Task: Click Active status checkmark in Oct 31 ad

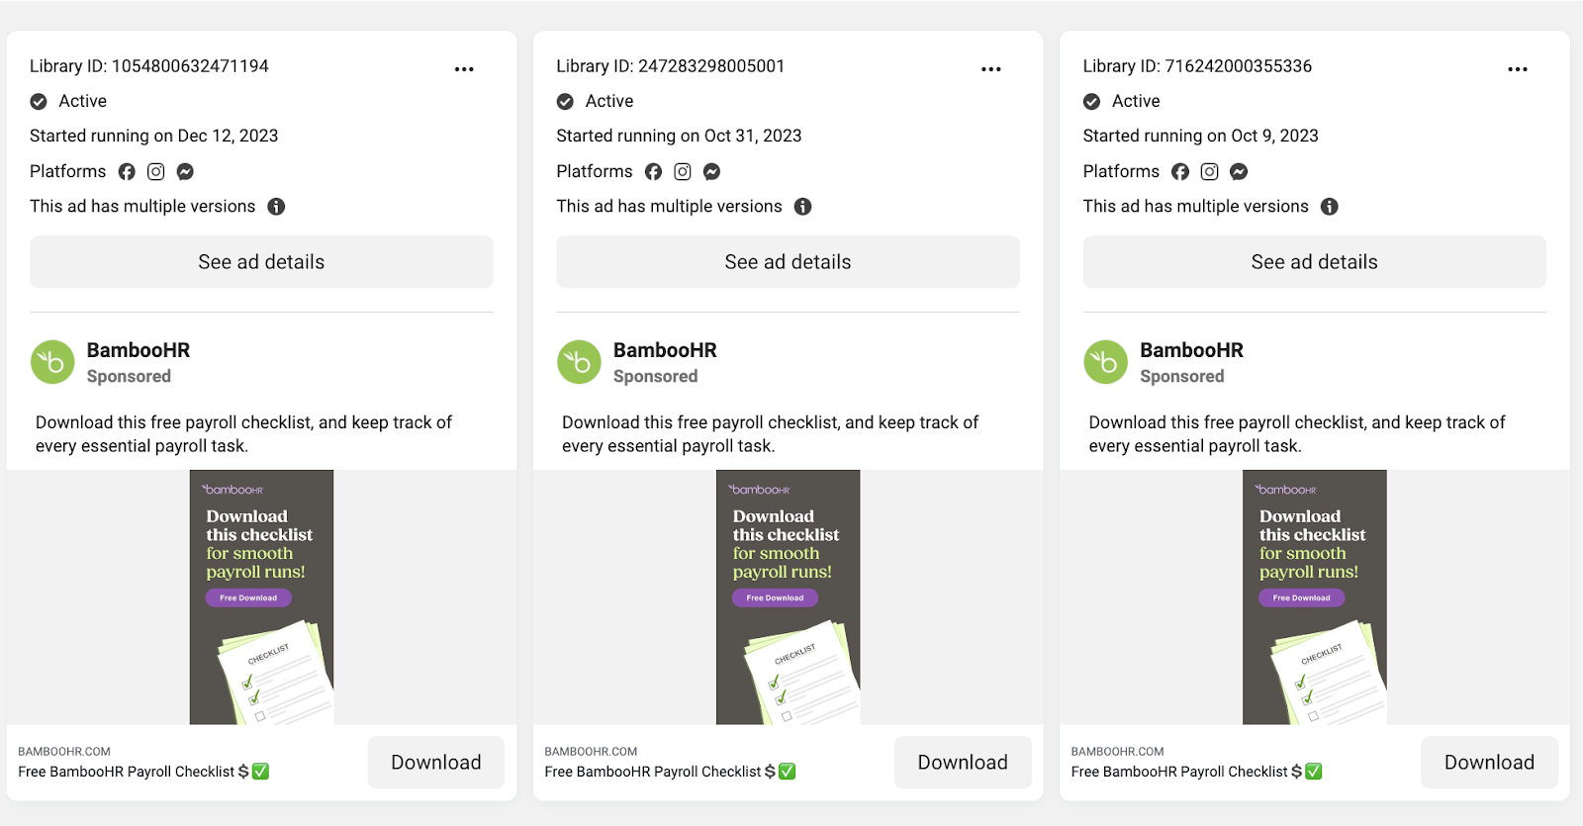Action: [x=565, y=102]
